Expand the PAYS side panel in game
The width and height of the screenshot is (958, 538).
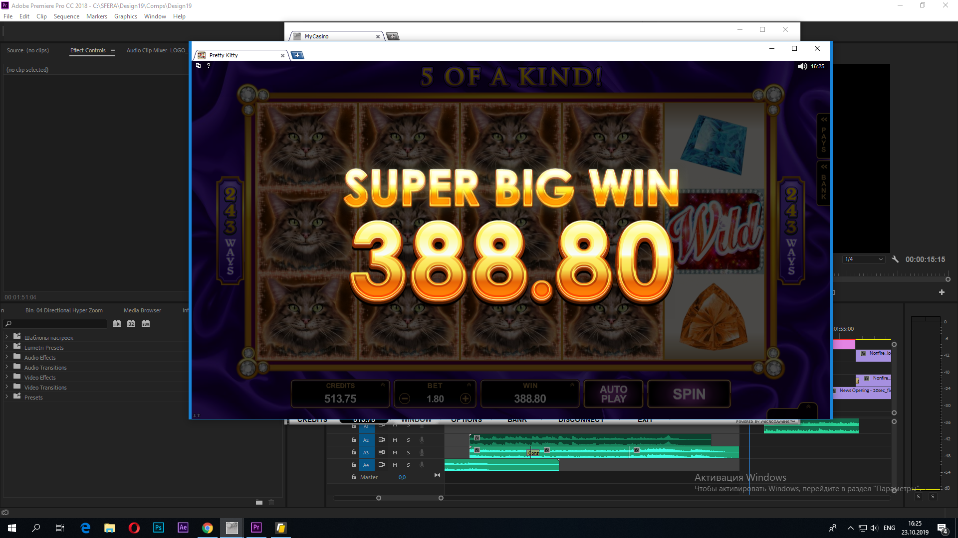point(823,135)
